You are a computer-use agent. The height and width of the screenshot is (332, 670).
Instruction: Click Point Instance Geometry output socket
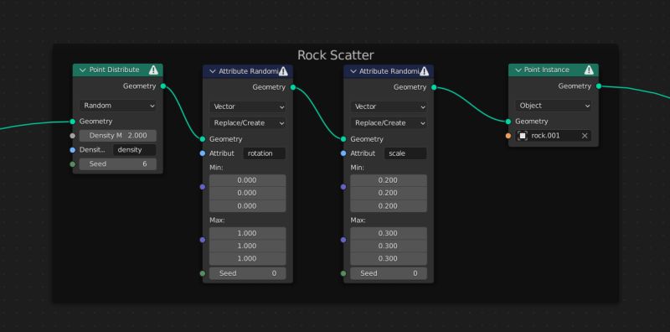(599, 86)
